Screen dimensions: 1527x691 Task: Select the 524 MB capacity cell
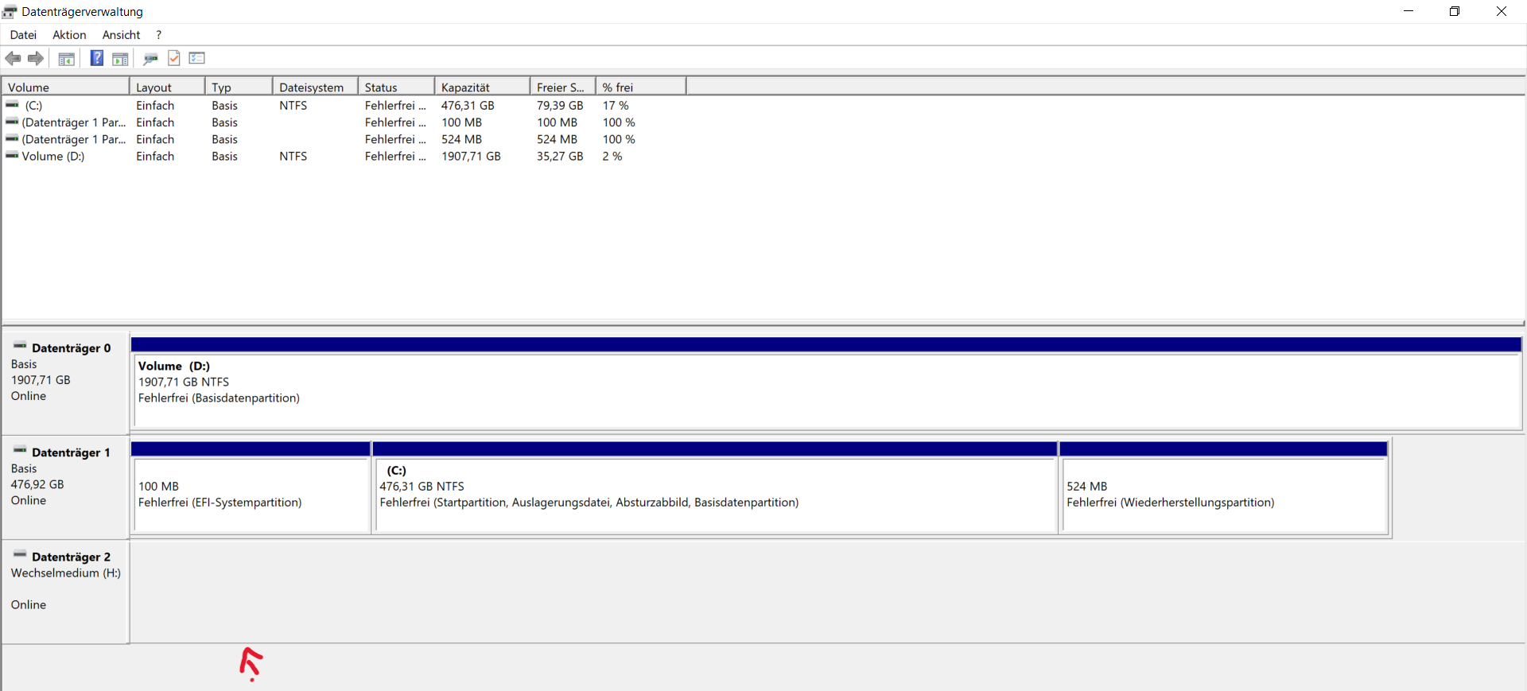(x=461, y=139)
